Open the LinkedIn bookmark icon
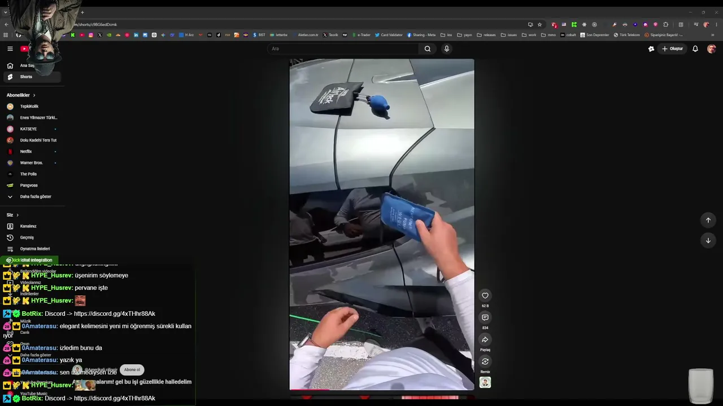The image size is (723, 406). coord(136,35)
